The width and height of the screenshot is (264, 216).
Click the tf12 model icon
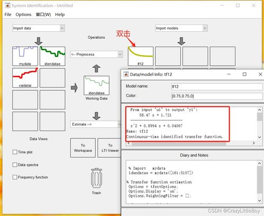tap(141, 56)
